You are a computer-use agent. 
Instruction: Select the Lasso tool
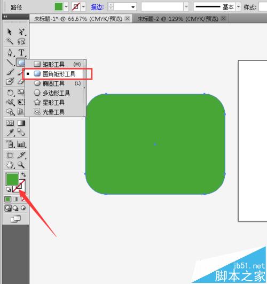21,41
